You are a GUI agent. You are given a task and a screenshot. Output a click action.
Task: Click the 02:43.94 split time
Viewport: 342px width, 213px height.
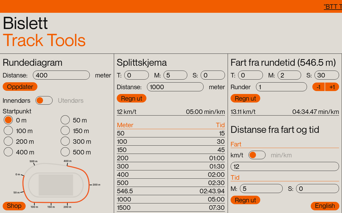(212, 191)
